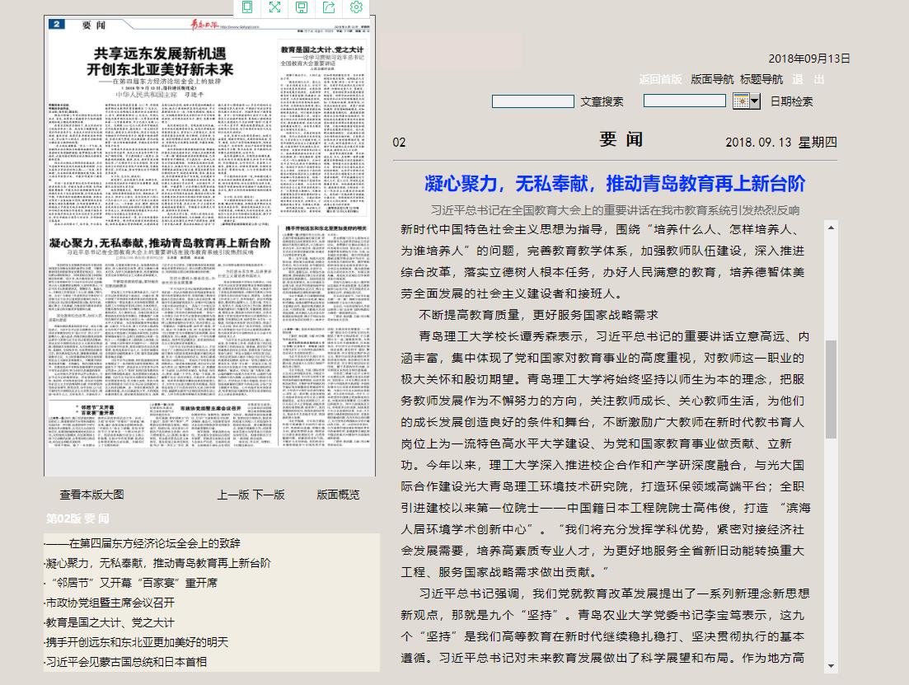Click the 返回首版 link

660,79
